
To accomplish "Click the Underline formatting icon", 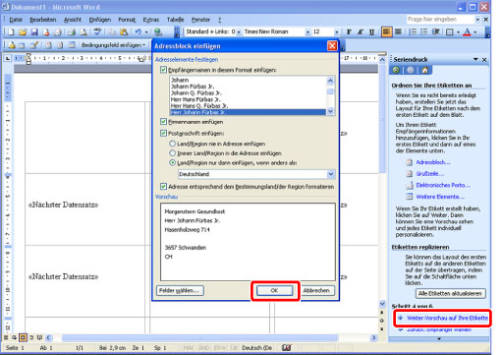I will [371, 32].
